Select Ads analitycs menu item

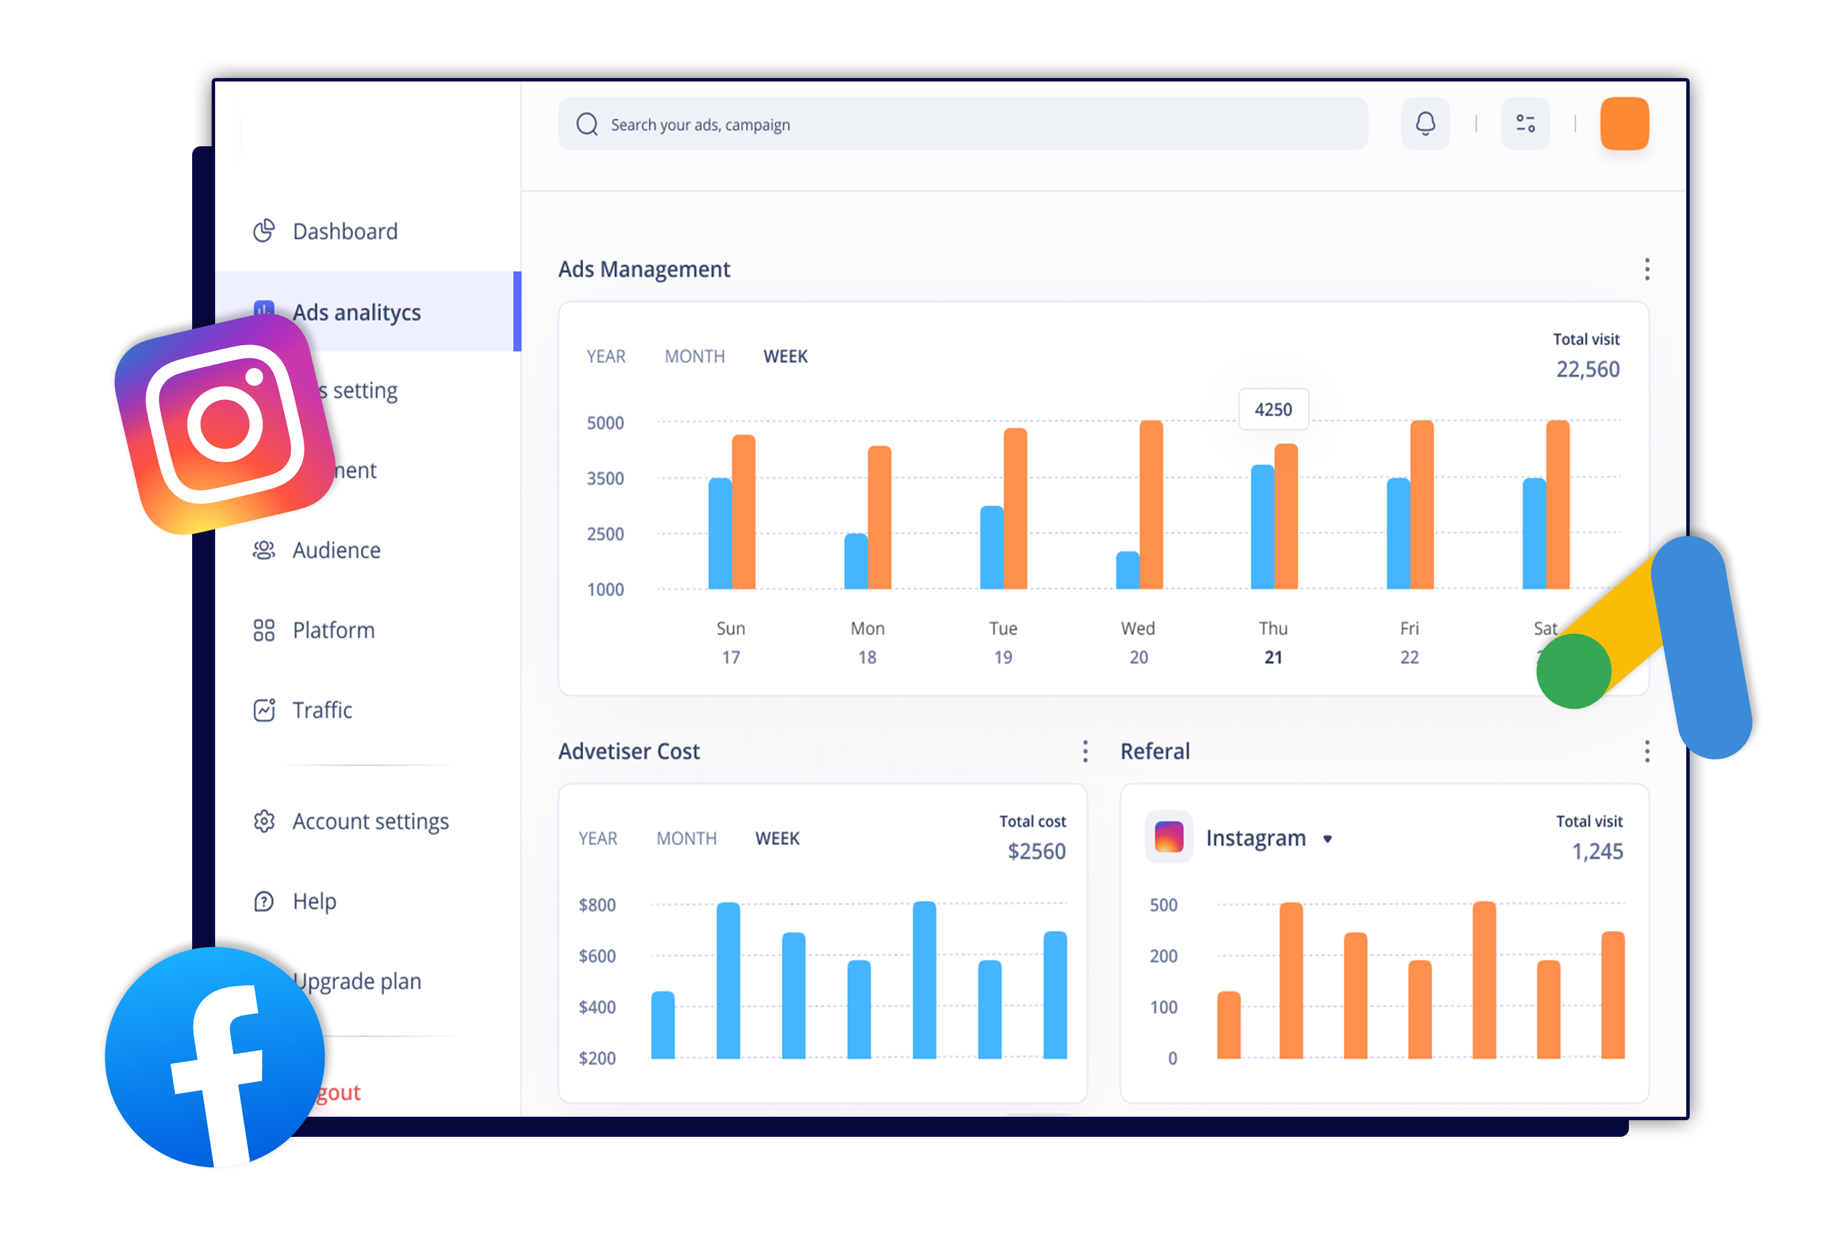pos(368,312)
